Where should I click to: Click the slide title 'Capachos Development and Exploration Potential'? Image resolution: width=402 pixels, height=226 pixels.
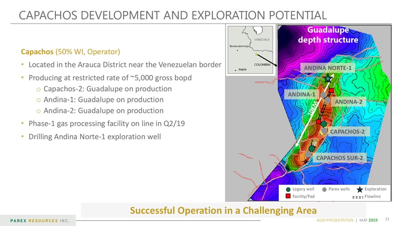pos(173,15)
